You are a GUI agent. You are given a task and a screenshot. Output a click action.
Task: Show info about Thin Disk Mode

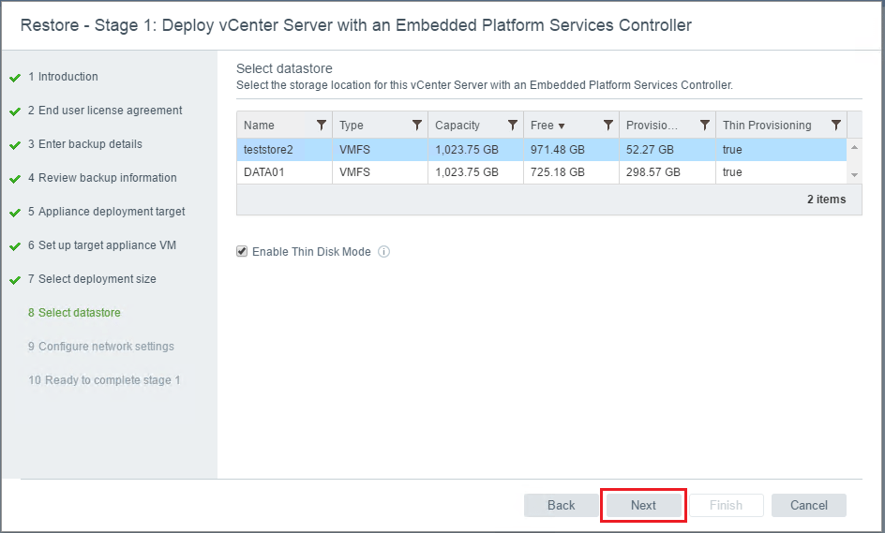pos(383,252)
